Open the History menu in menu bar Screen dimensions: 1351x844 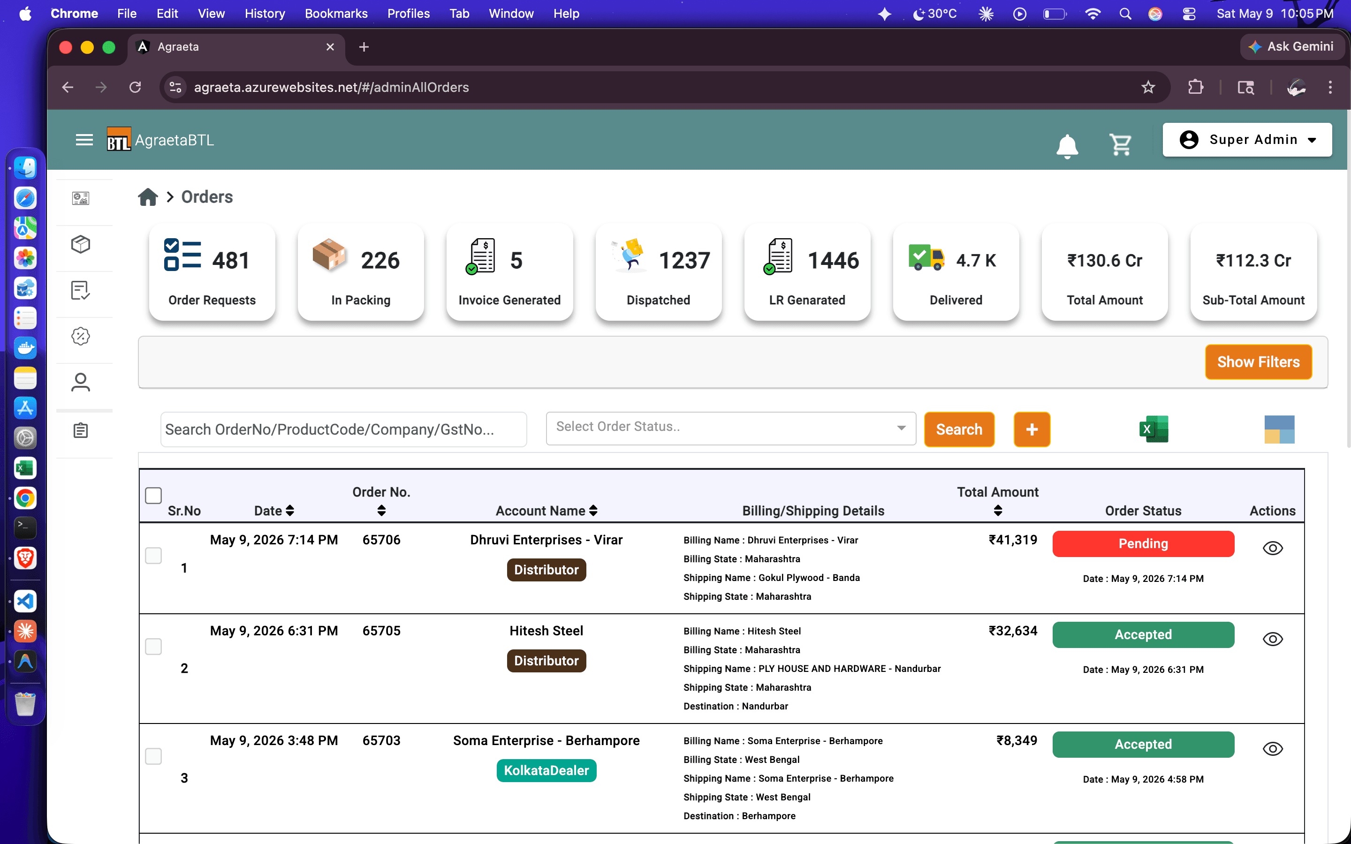pyautogui.click(x=264, y=14)
